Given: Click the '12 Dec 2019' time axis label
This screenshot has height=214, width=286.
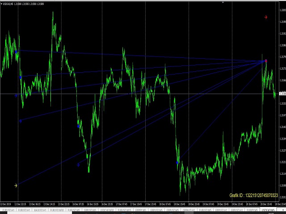Looking at the screenshot, I should point(6,204).
